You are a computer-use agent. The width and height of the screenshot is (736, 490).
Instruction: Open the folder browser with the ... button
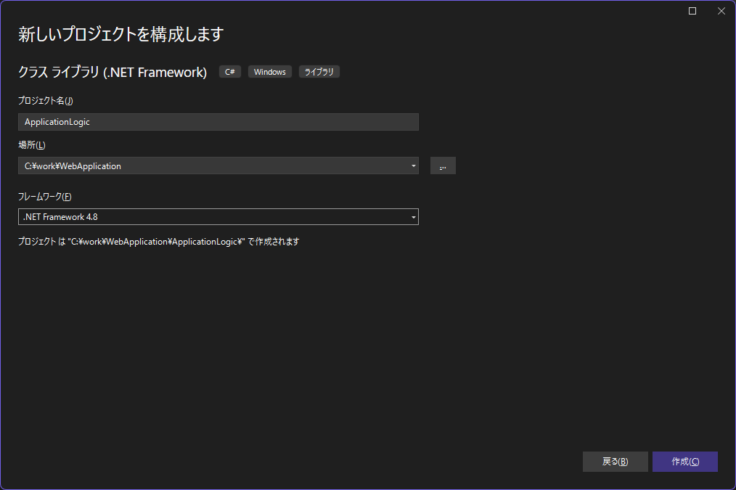443,166
